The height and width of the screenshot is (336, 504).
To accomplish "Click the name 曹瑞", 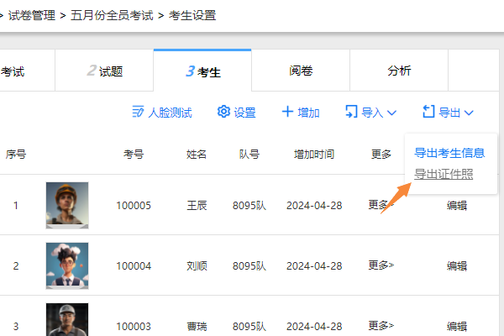I will pyautogui.click(x=197, y=327).
